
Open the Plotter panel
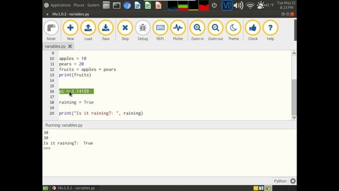[178, 30]
